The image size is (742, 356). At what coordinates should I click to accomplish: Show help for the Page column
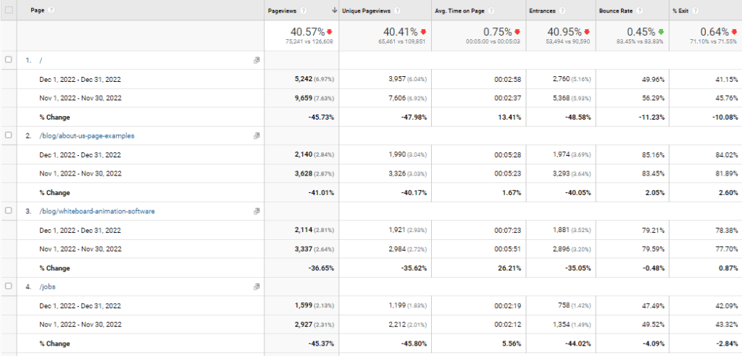pyautogui.click(x=51, y=10)
